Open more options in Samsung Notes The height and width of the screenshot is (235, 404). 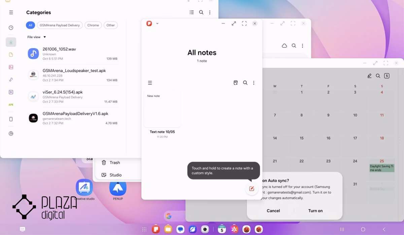[x=254, y=83]
